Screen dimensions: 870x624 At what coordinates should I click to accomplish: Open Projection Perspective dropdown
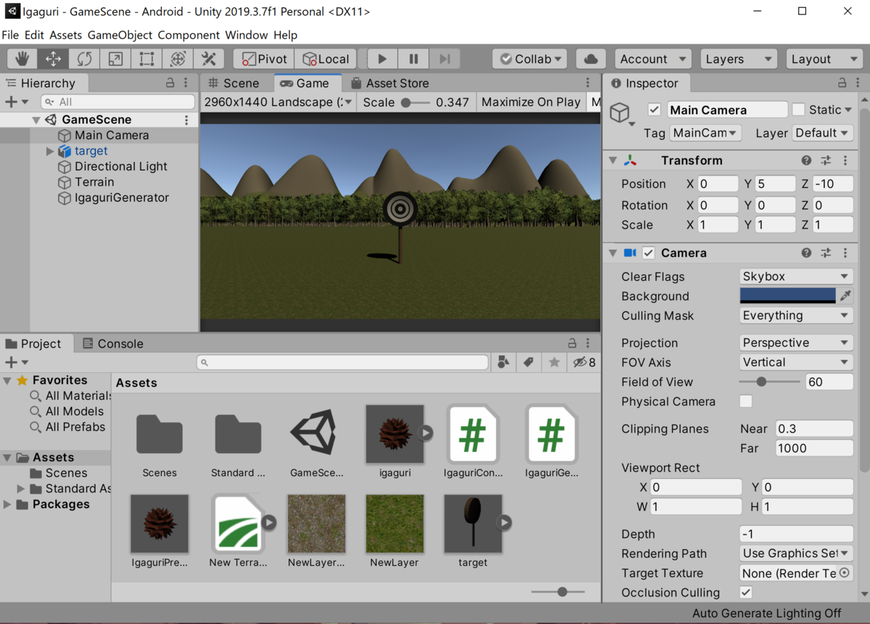(796, 342)
